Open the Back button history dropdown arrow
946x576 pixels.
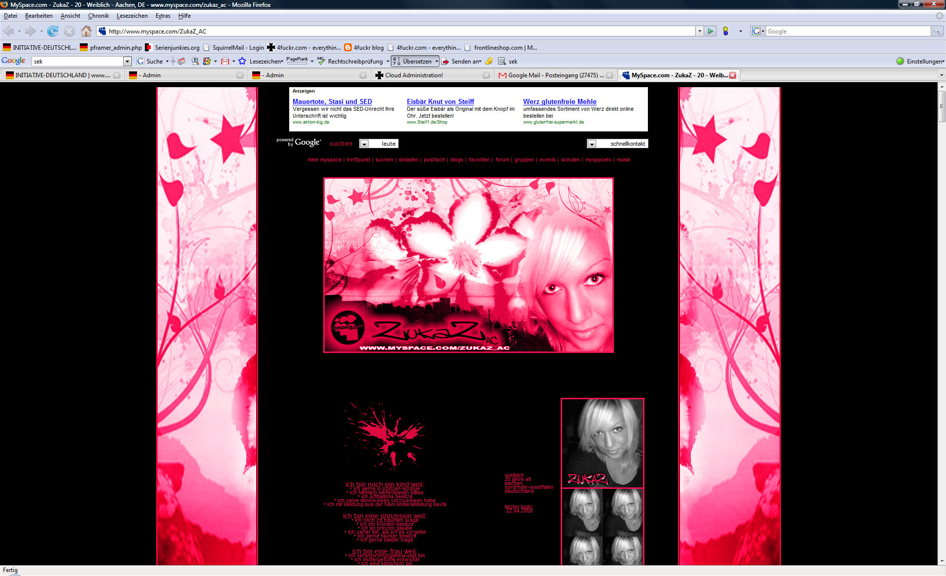pyautogui.click(x=19, y=31)
